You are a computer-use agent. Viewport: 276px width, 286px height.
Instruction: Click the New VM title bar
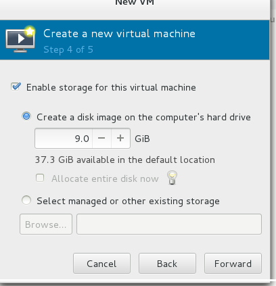135,3
